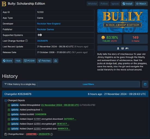Click the controller support icon
This screenshot has width=150, height=139.
(127, 48)
